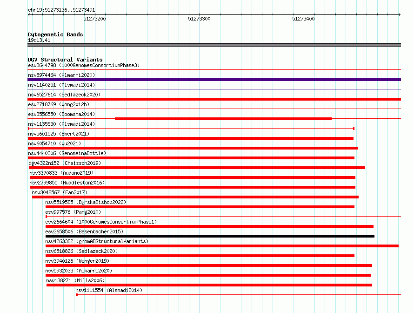Open variant nsv6054710 (Wu2021)
The height and width of the screenshot is (313, 414).
[54, 143]
